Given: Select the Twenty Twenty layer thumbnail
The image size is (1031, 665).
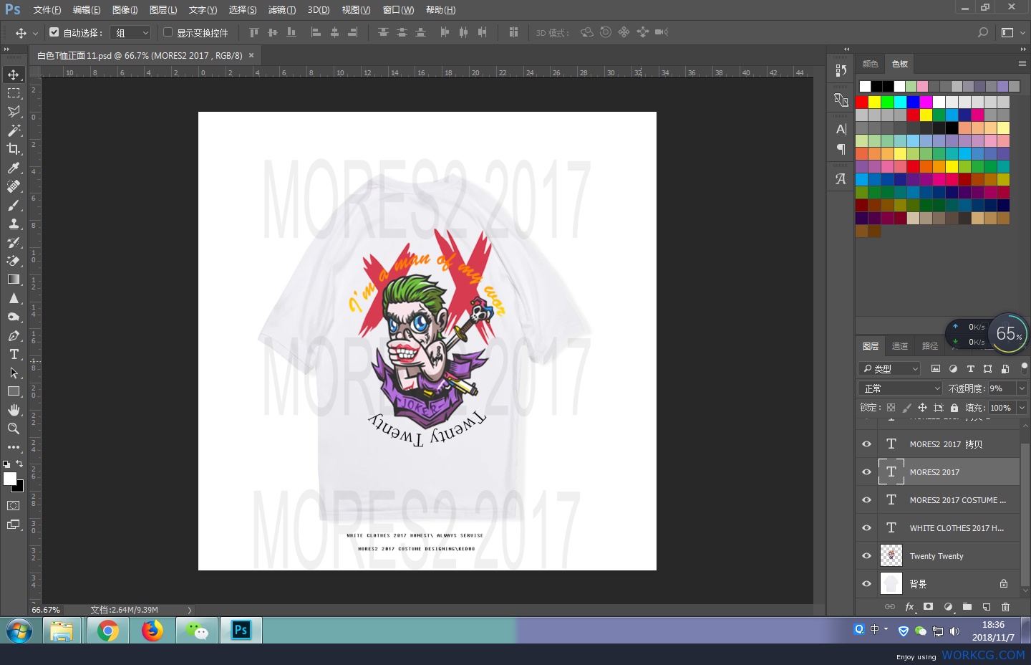Looking at the screenshot, I should point(891,556).
